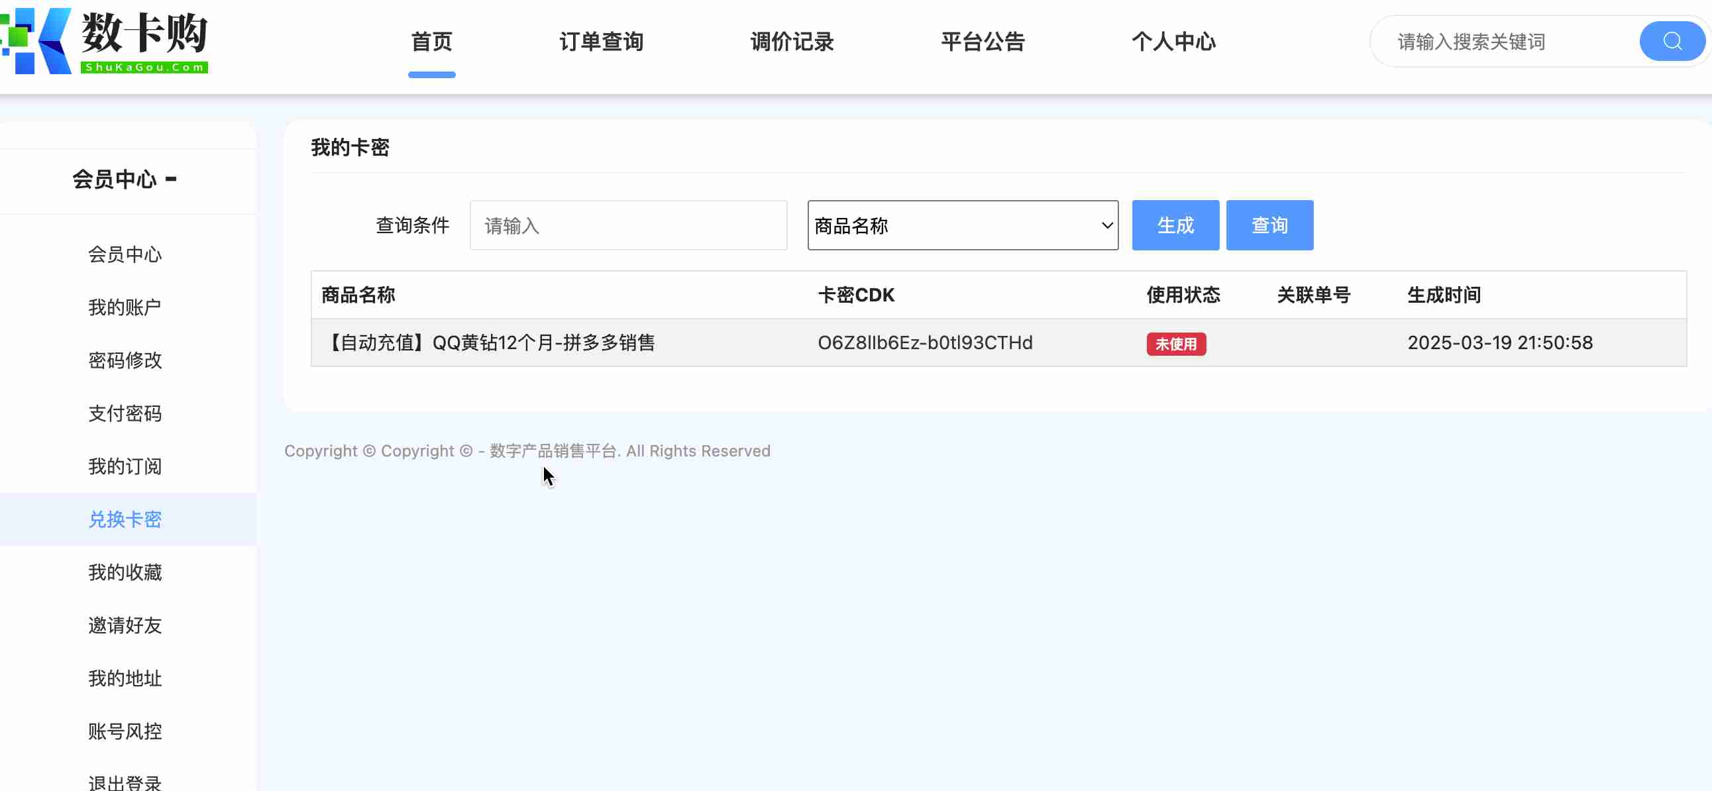Select 我的账户 in the sidebar

125,307
